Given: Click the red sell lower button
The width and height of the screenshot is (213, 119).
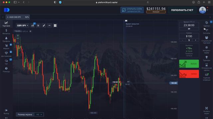Looking at the screenshot, I should 189,74.
